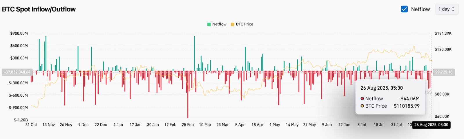This screenshot has height=139, width=464.
Task: Click the interval dropdown up-down chevron
Action: click(454, 9)
